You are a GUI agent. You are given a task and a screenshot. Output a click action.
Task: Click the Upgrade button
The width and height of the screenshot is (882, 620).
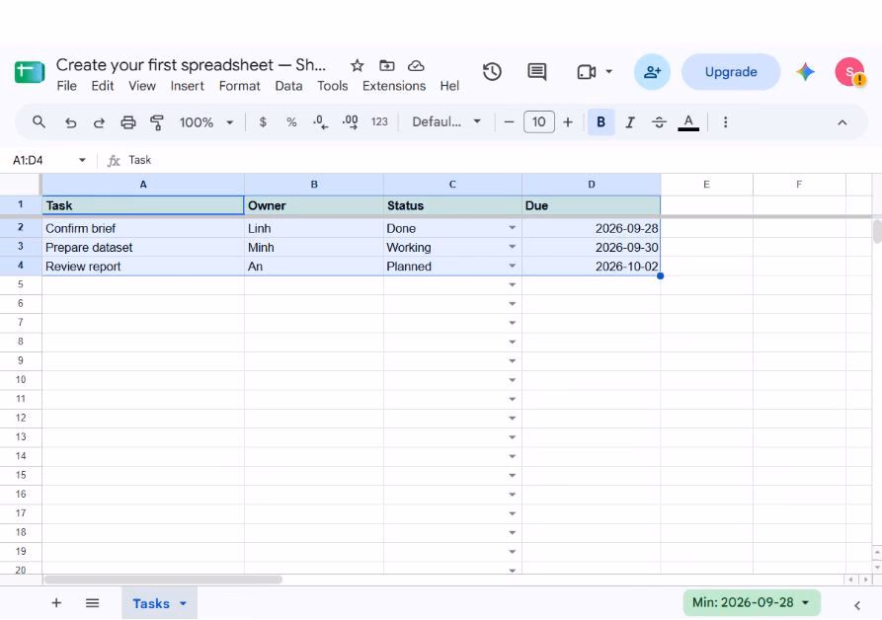pyautogui.click(x=731, y=72)
